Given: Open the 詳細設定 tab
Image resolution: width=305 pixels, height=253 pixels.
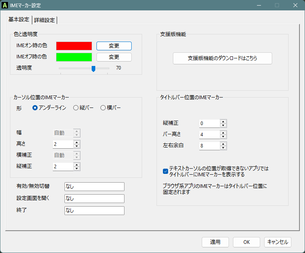Looking at the screenshot, I should click(44, 20).
